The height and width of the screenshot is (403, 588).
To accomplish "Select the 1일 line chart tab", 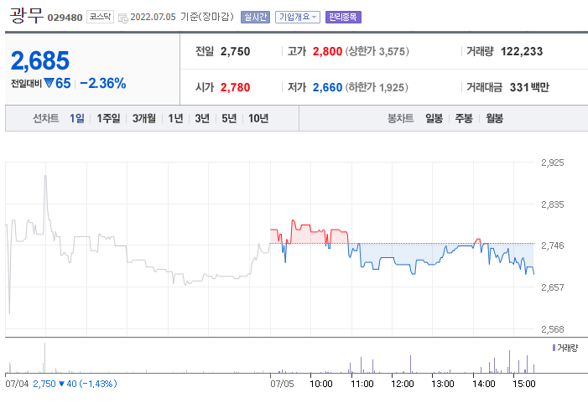I will (77, 119).
